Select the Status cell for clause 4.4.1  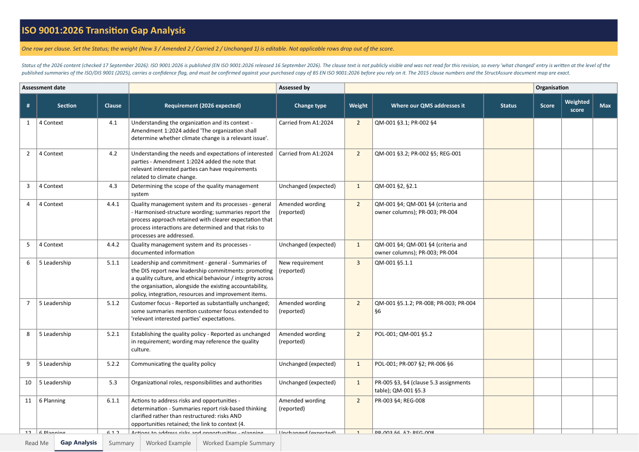click(509, 219)
